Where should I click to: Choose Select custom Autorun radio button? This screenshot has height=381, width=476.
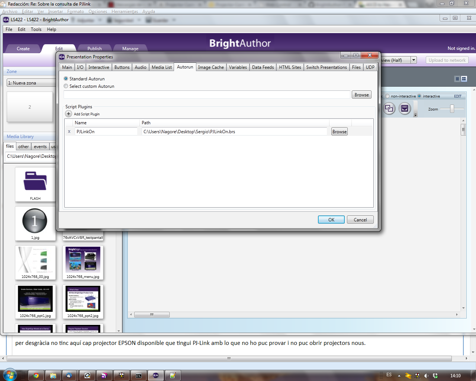coord(66,86)
